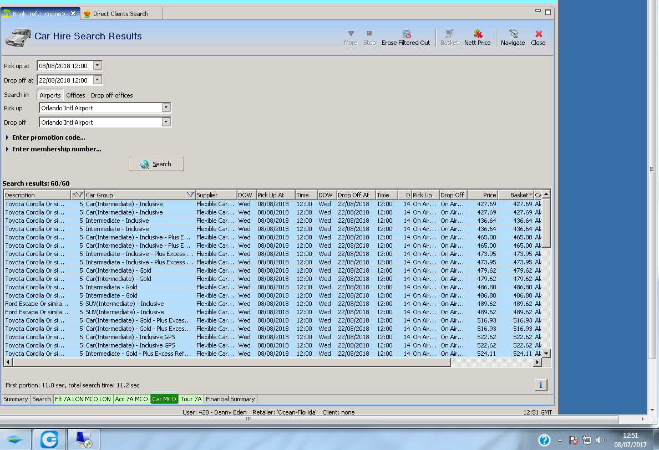
Task: Open the Summary bottom tab
Action: [x=16, y=399]
